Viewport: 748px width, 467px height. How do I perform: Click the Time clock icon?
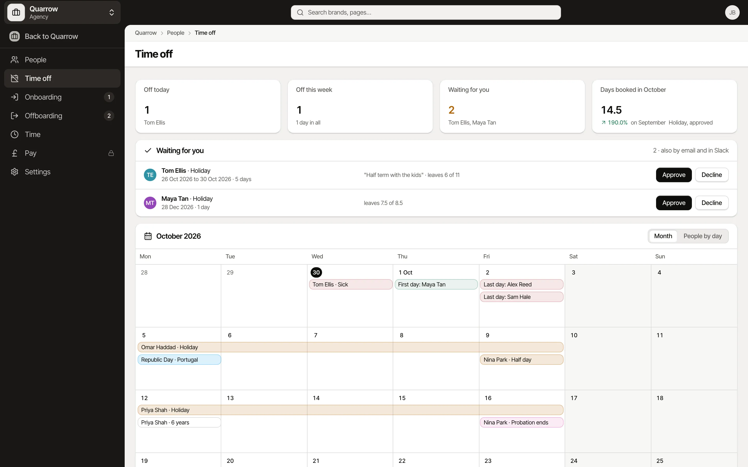click(15, 134)
